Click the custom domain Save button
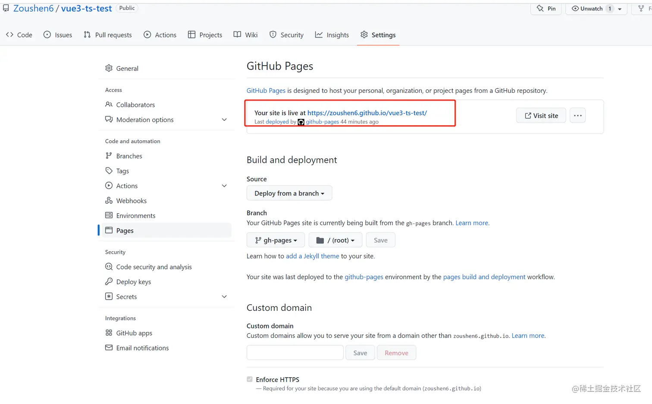The image size is (652, 404). [x=360, y=353]
